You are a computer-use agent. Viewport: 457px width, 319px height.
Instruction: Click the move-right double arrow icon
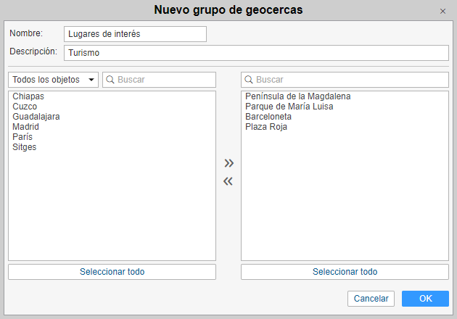pyautogui.click(x=228, y=163)
